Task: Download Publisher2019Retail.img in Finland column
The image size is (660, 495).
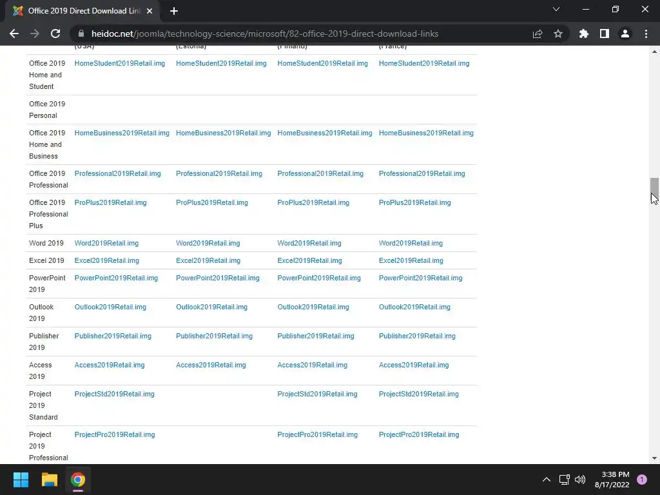Action: 316,336
